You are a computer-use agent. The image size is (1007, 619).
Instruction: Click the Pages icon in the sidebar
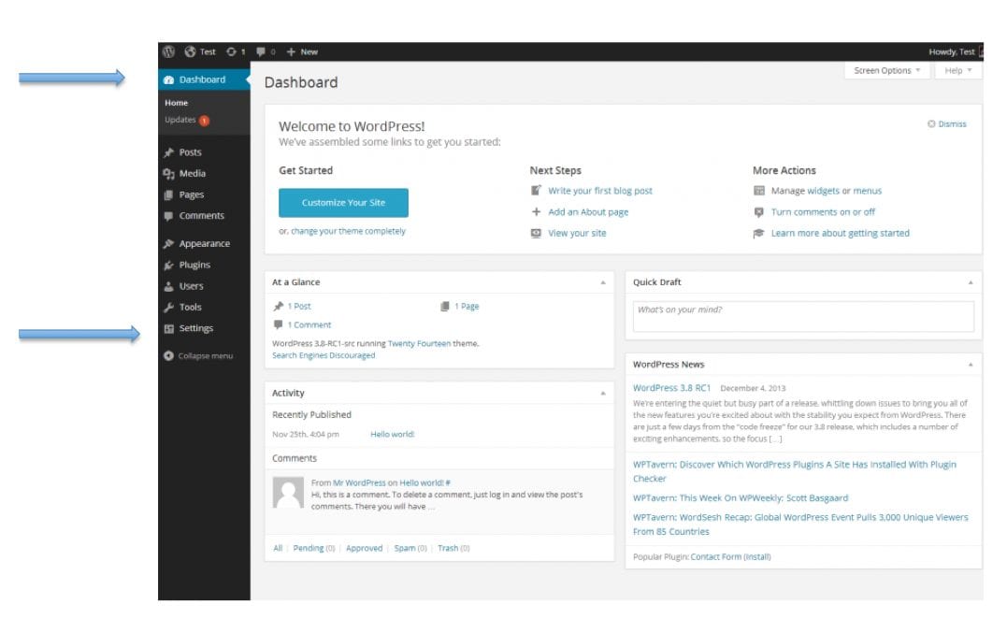(169, 194)
